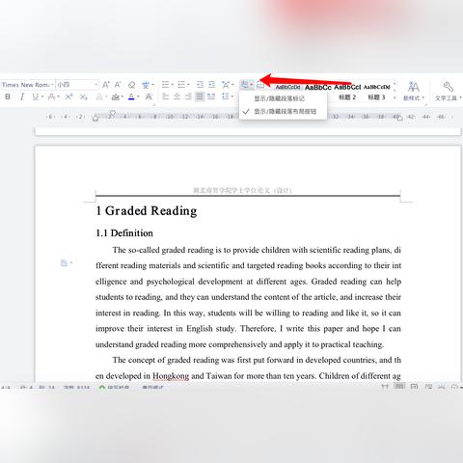Clear formatting with eraser icon
This screenshot has width=463, height=463.
point(131,85)
